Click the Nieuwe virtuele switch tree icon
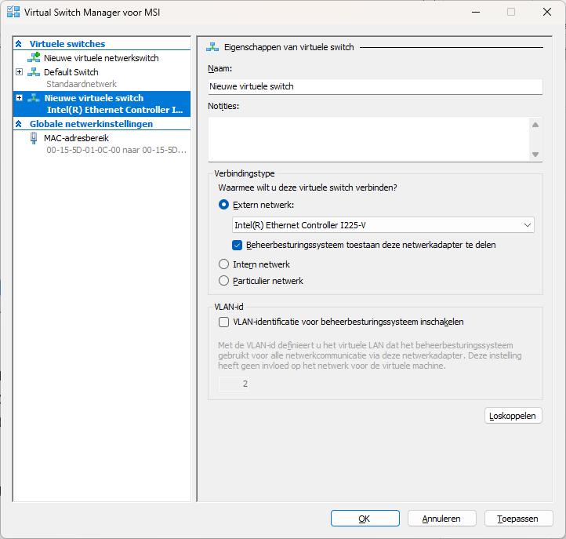566x539 pixels. [x=34, y=98]
